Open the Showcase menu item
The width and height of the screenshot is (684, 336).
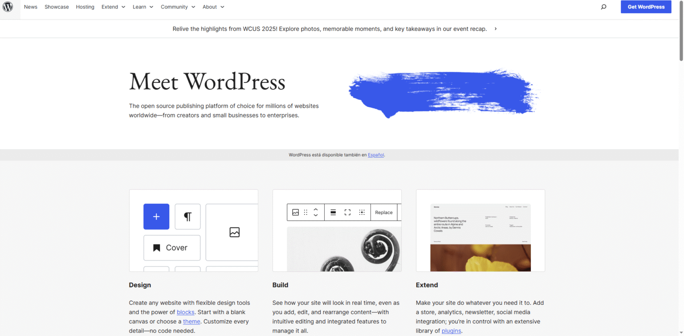click(x=57, y=7)
